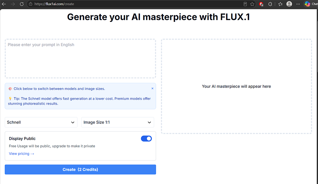318x184 pixels.
Task: Focus the prompt text area
Action: (80, 59)
